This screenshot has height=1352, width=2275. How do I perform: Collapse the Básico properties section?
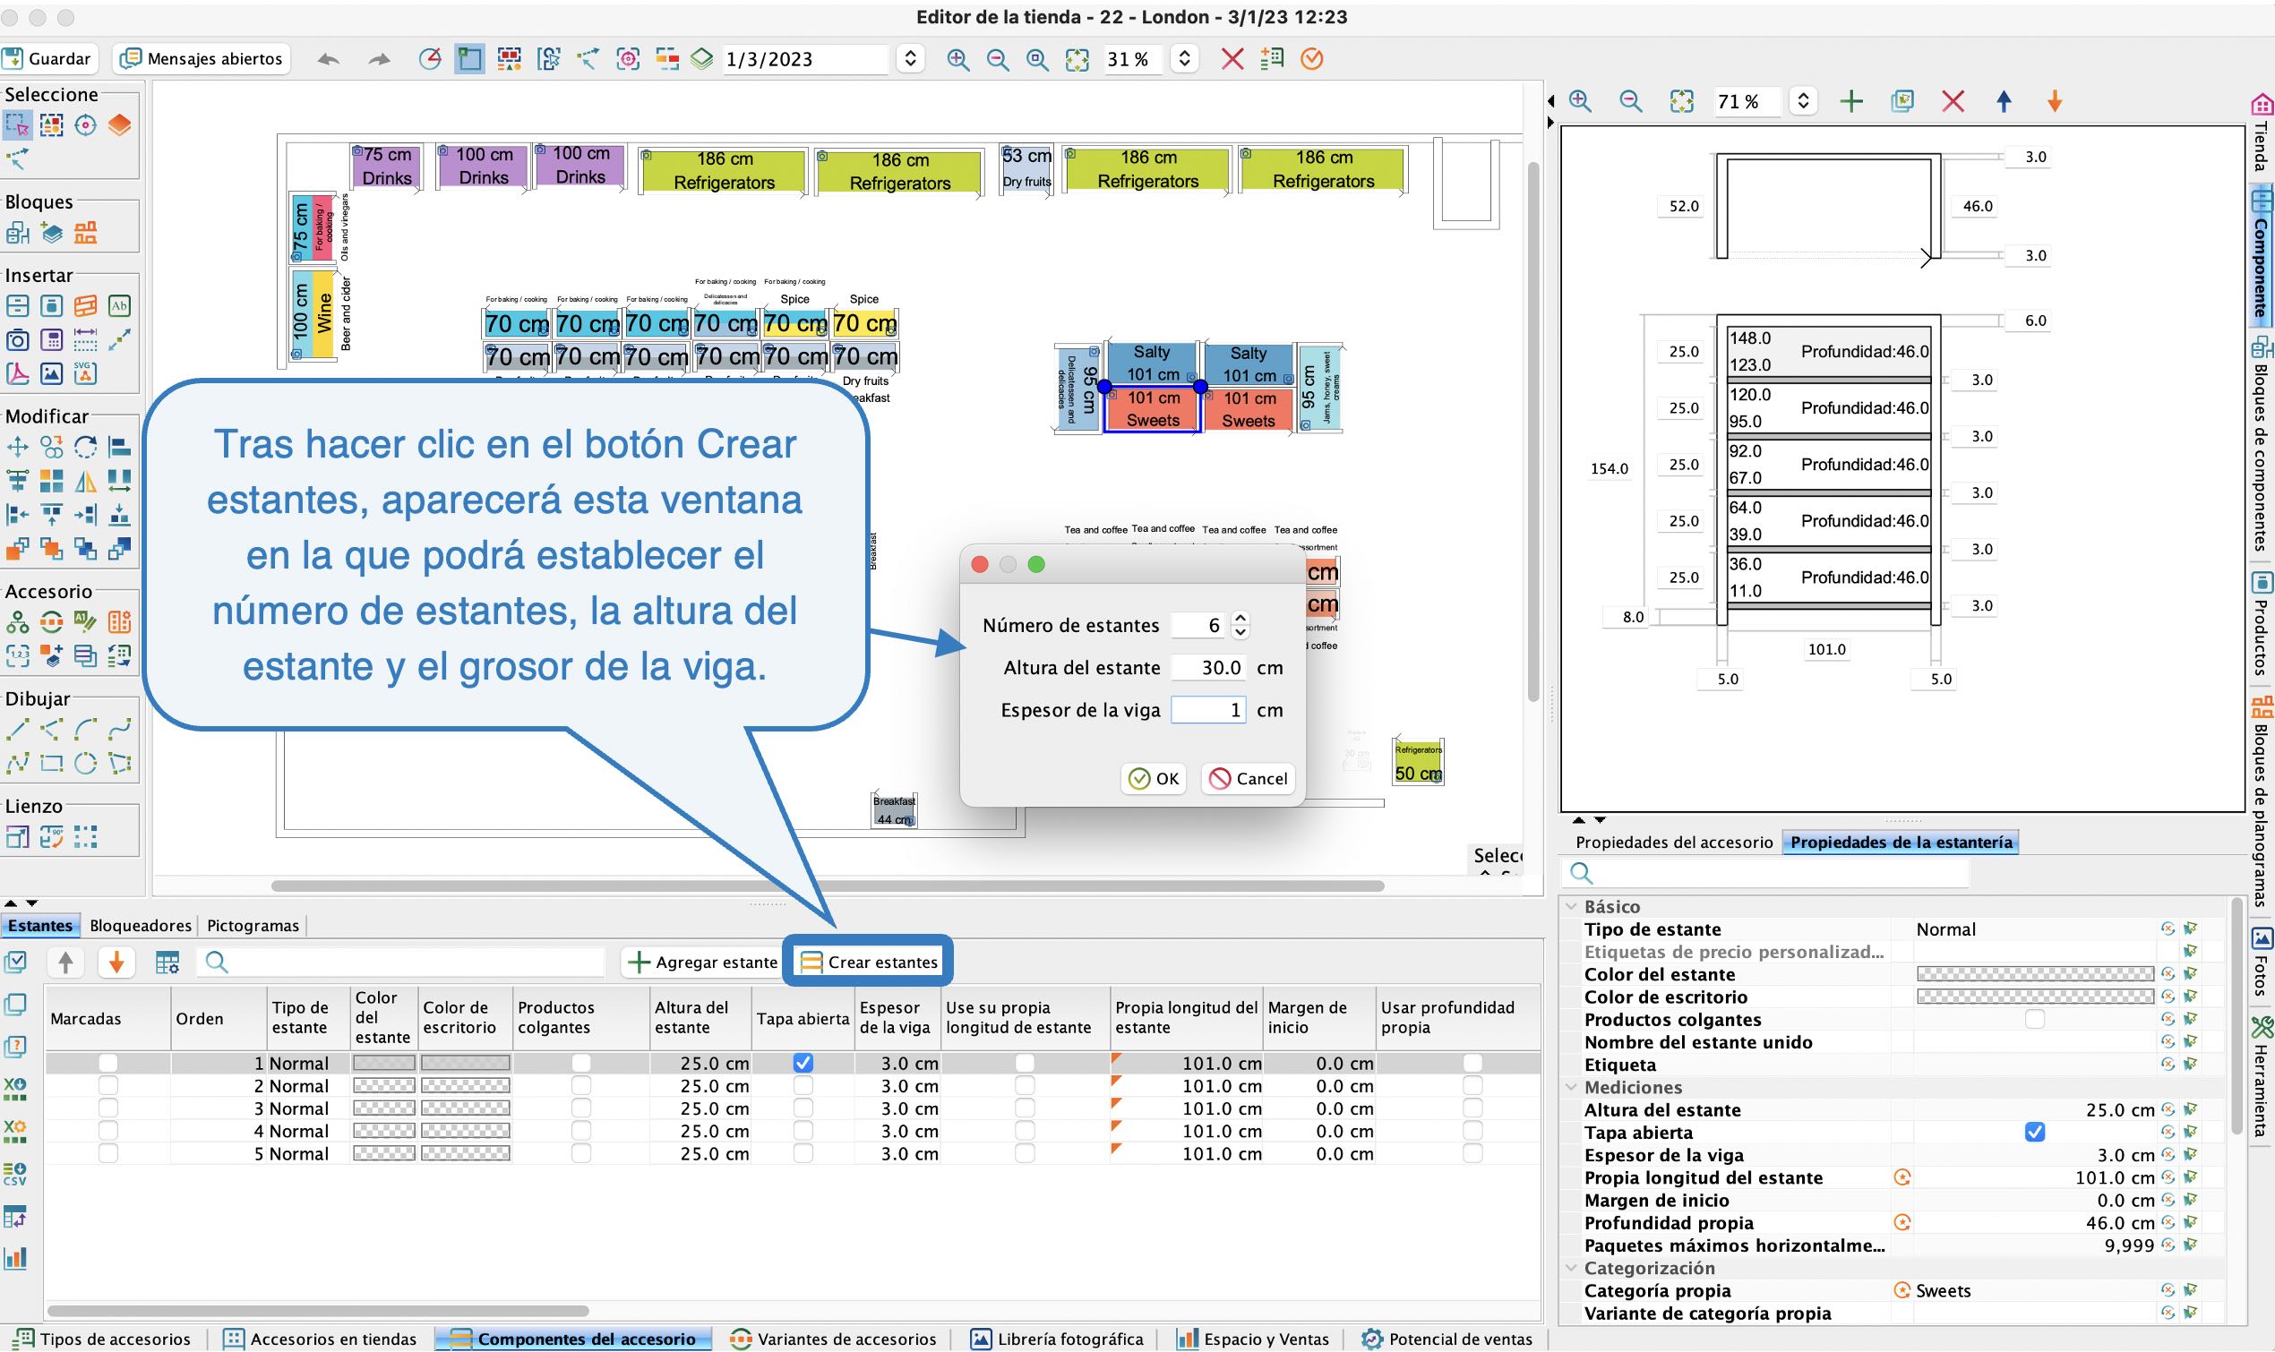click(1572, 906)
